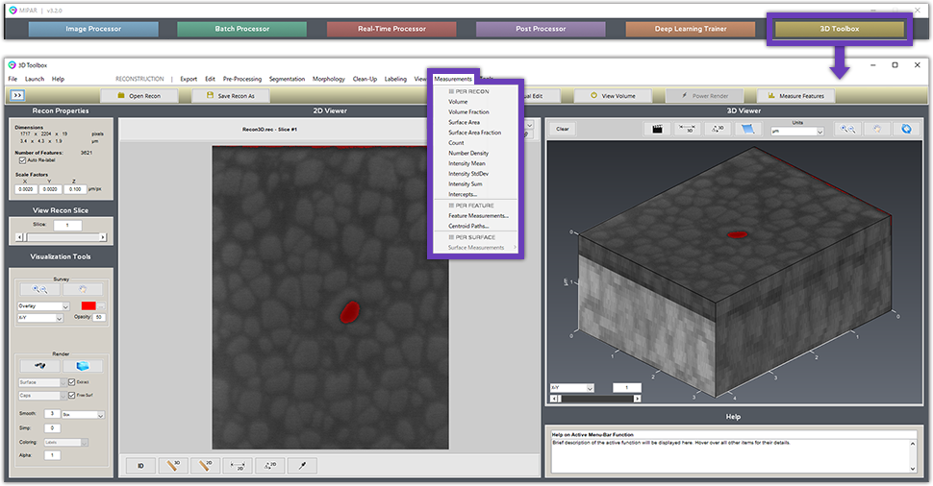The width and height of the screenshot is (933, 486).
Task: Click the Survey pan hand button
Action: [x=83, y=289]
